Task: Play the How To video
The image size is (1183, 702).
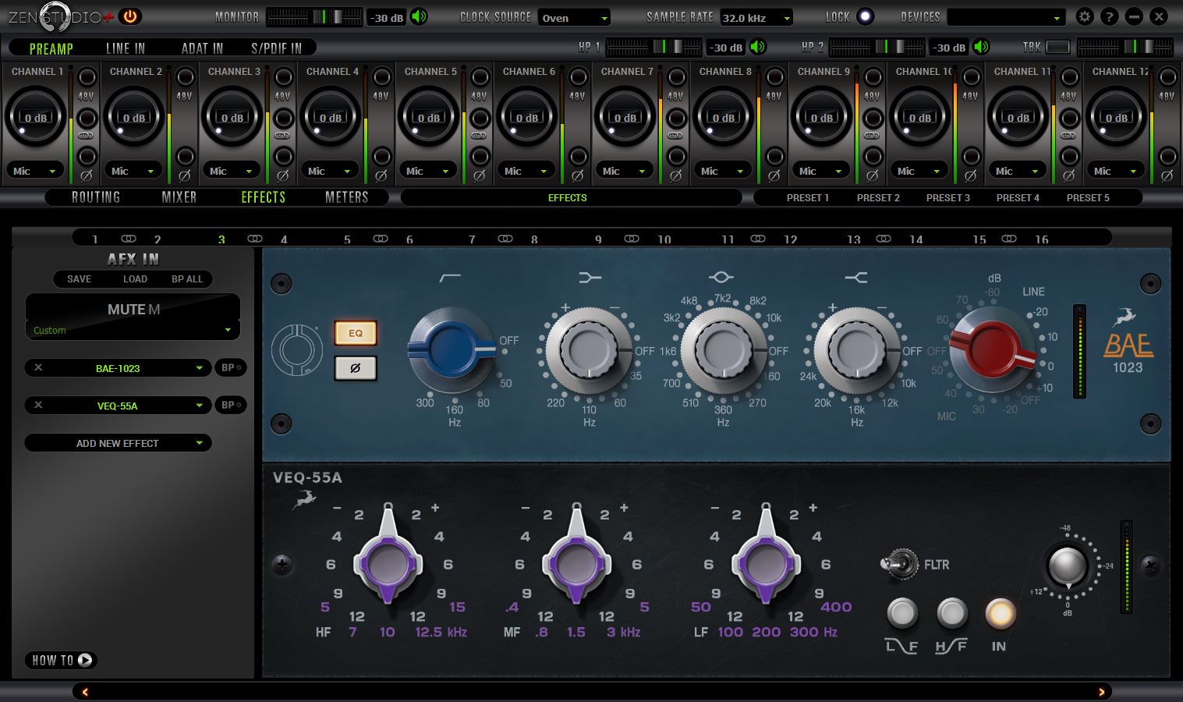Action: [x=61, y=660]
